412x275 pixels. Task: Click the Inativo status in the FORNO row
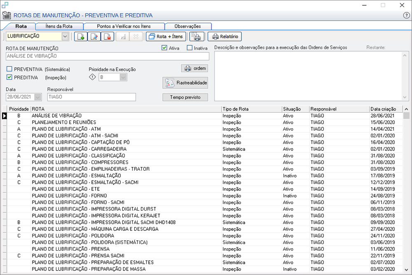290,195
